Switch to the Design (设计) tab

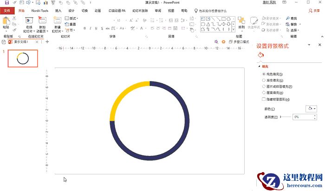click(71, 11)
